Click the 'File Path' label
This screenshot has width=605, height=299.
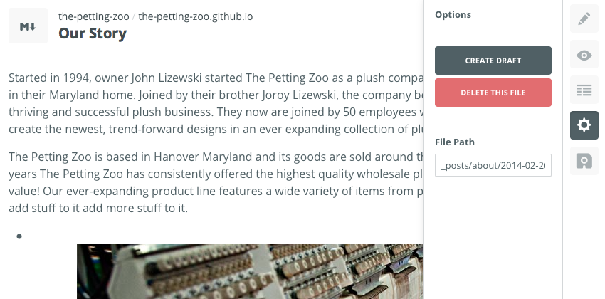coord(454,142)
